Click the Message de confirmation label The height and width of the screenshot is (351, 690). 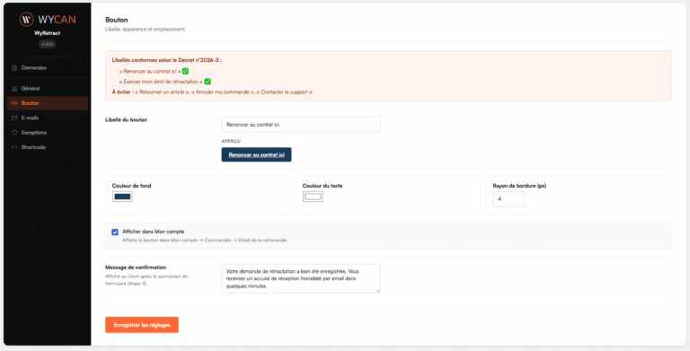(x=136, y=268)
